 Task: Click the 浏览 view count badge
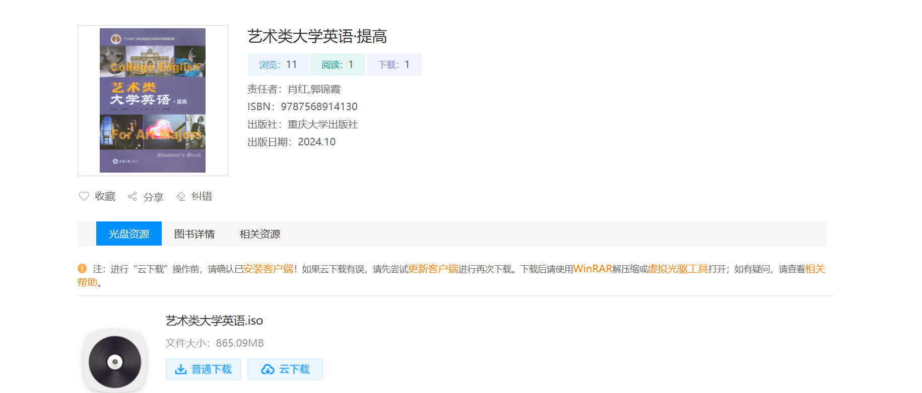coord(278,64)
